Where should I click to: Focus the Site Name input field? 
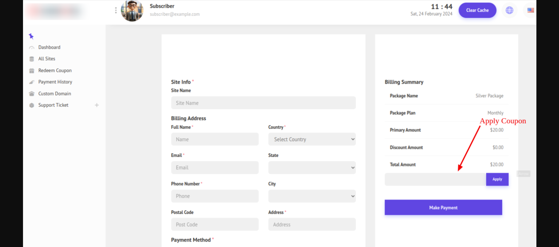click(x=263, y=103)
